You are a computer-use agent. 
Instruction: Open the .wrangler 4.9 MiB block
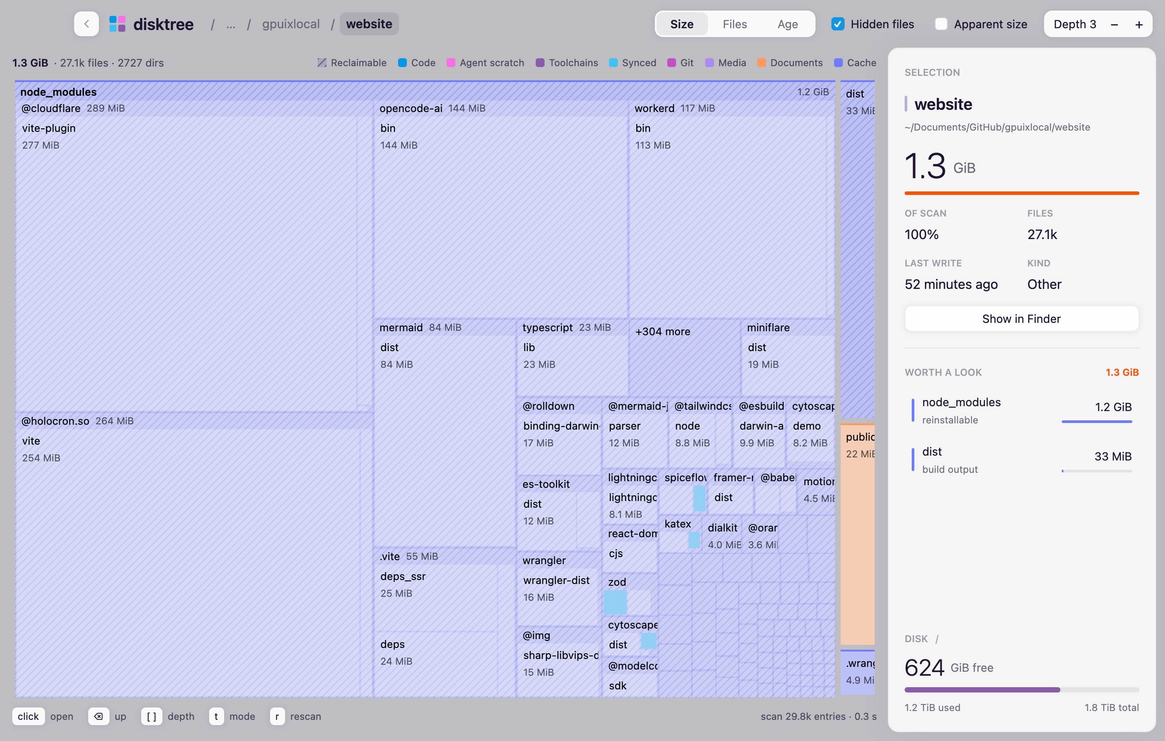[857, 672]
